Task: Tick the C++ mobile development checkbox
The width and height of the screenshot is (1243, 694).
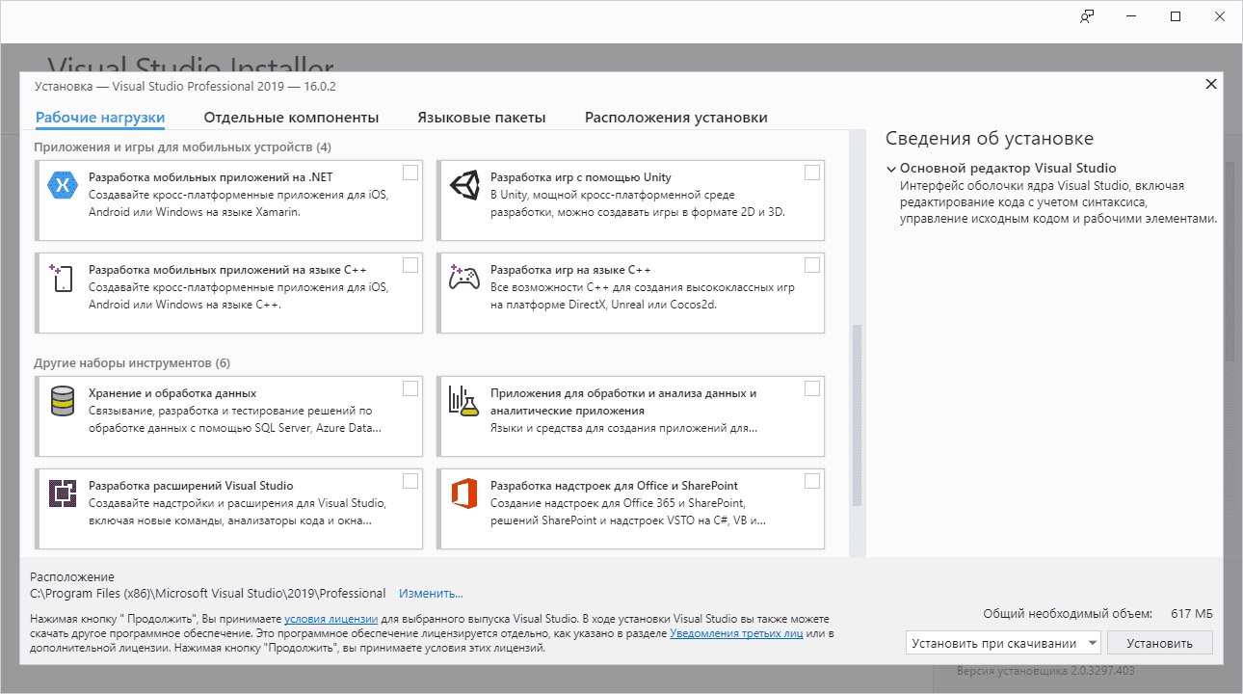Action: (x=410, y=265)
